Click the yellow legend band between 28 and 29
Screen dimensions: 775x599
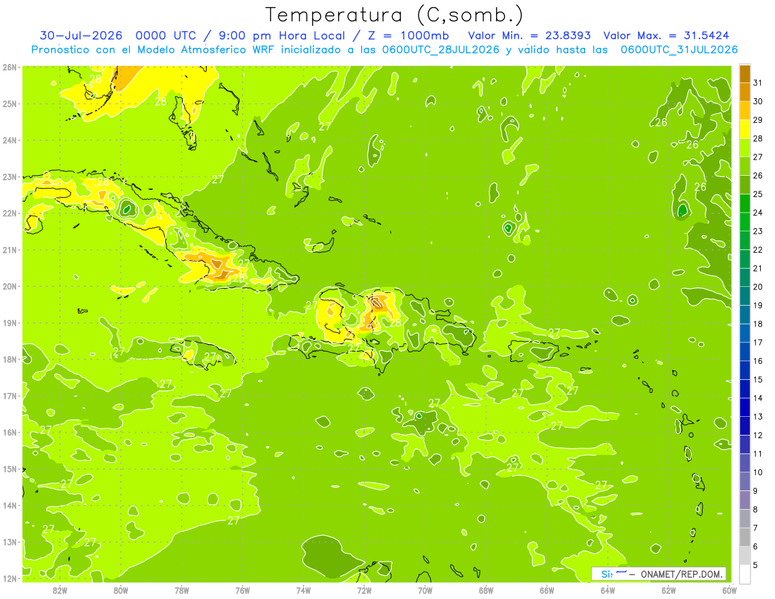[x=745, y=129]
